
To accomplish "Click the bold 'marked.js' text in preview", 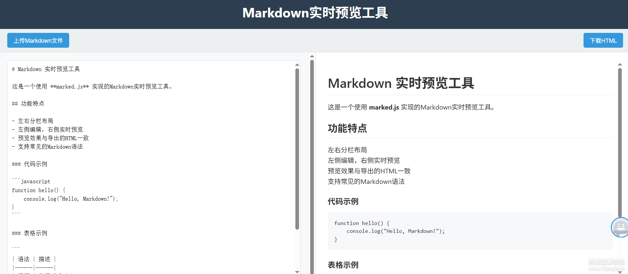I will [384, 107].
